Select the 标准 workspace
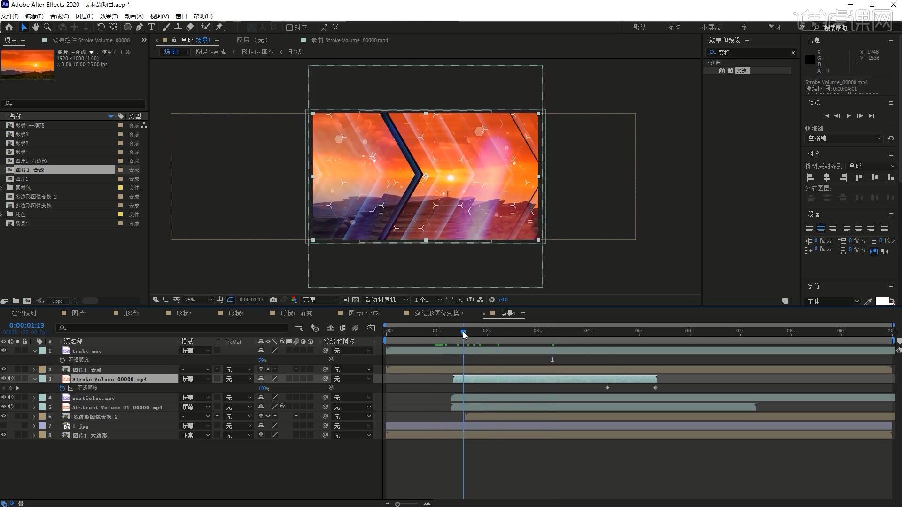This screenshot has height=507, width=902. (674, 27)
